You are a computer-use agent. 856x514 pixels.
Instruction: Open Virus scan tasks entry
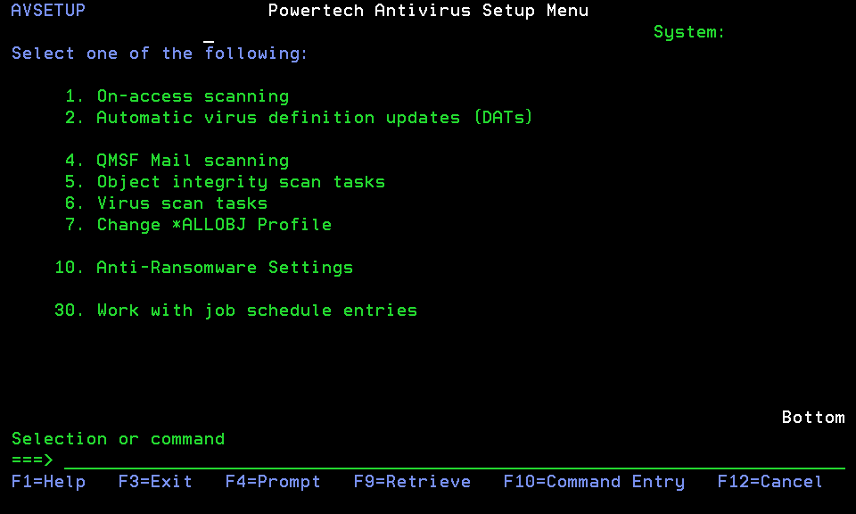point(181,203)
